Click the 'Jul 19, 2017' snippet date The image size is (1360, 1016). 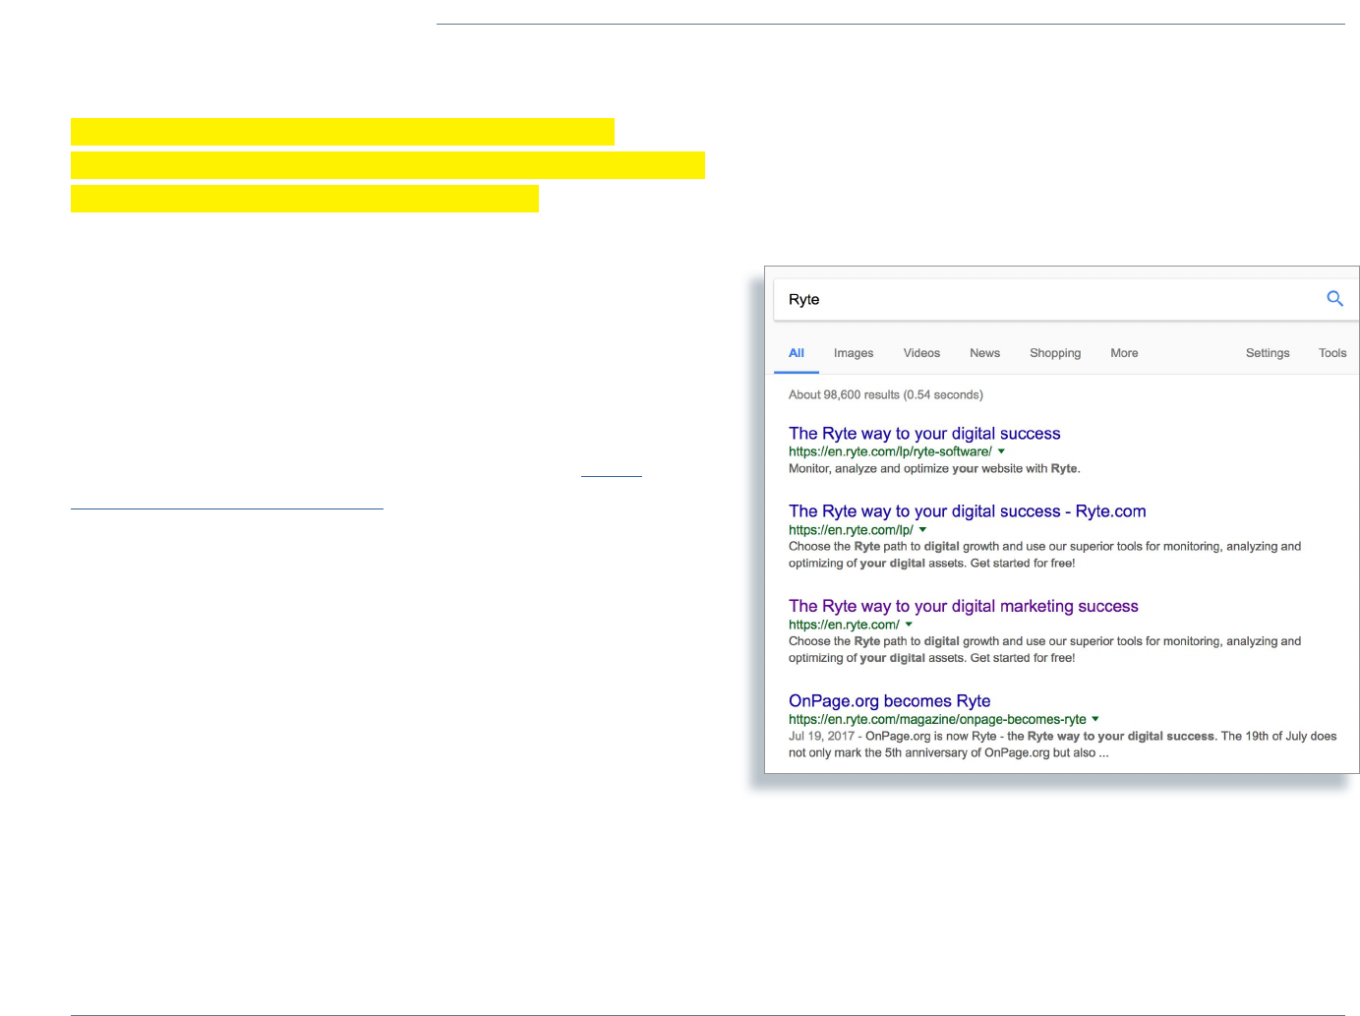(821, 737)
